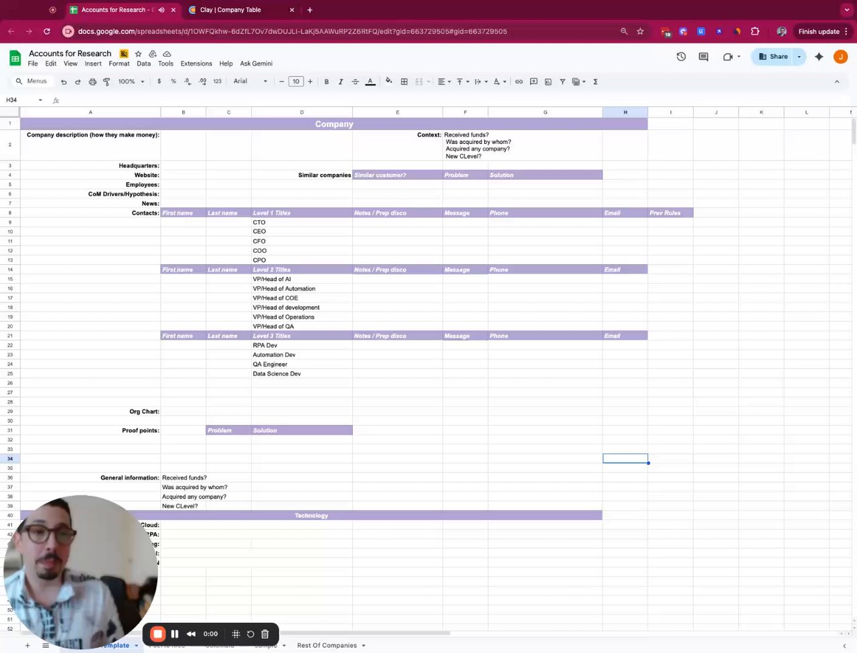This screenshot has width=857, height=653.
Task: Click the Share button
Action: pyautogui.click(x=773, y=57)
